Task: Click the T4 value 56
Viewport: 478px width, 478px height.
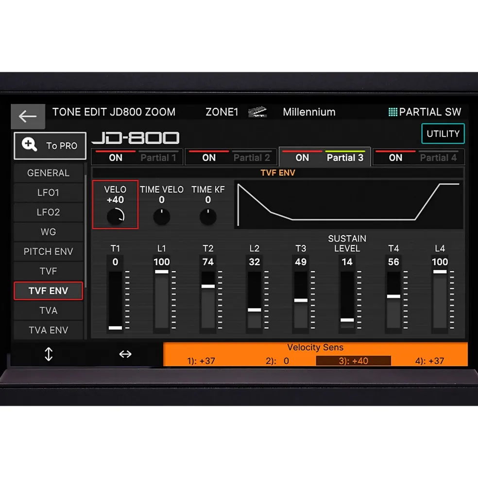Action: 393,262
